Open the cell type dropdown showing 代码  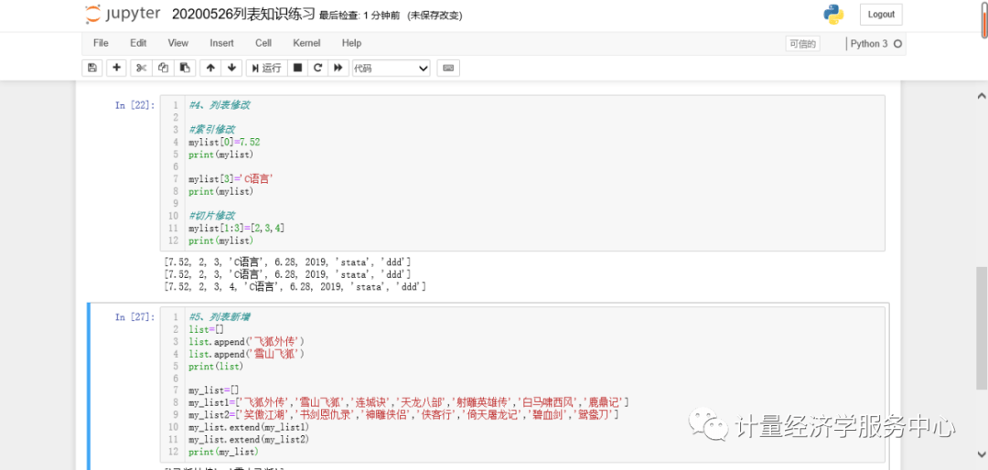(391, 68)
